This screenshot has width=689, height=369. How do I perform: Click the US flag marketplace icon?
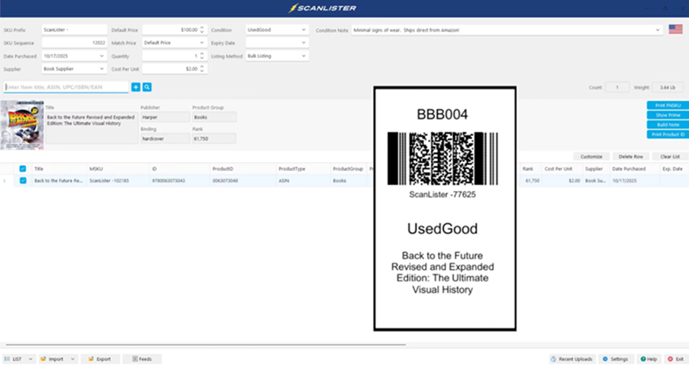(x=675, y=29)
